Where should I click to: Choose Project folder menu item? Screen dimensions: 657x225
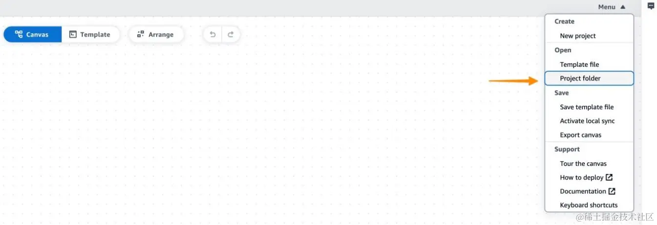pos(589,78)
